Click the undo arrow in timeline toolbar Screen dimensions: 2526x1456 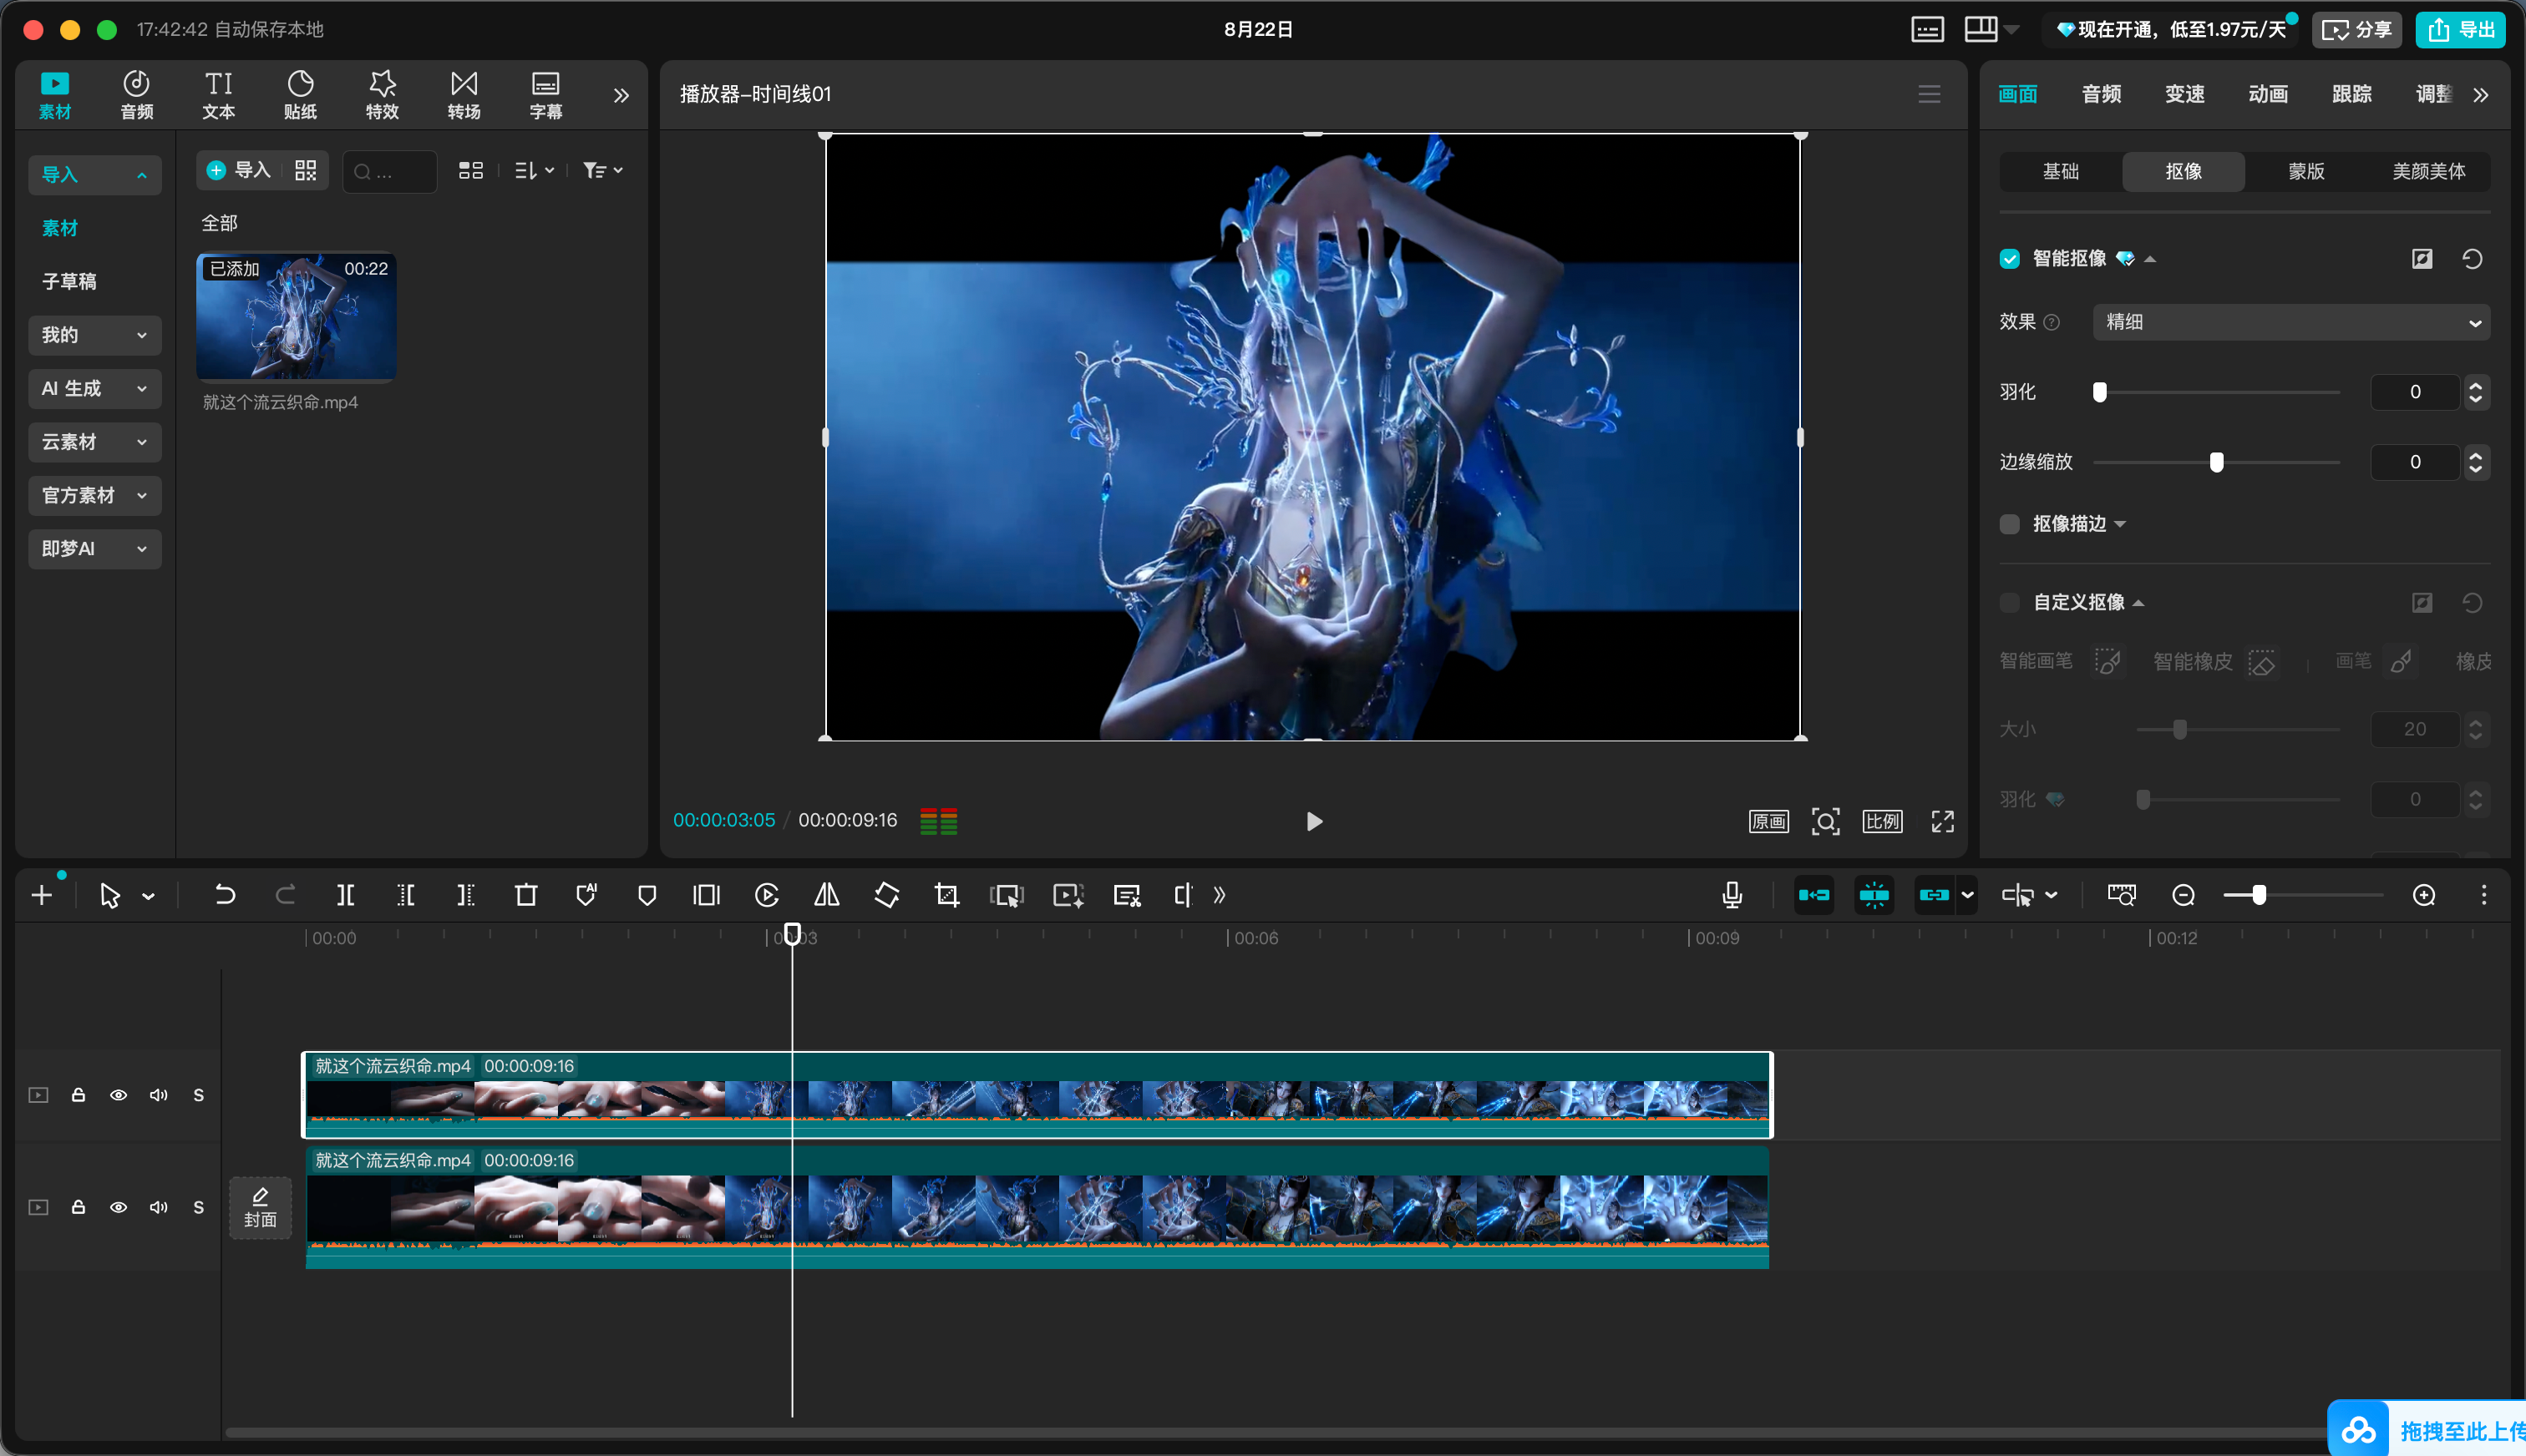pyautogui.click(x=225, y=895)
